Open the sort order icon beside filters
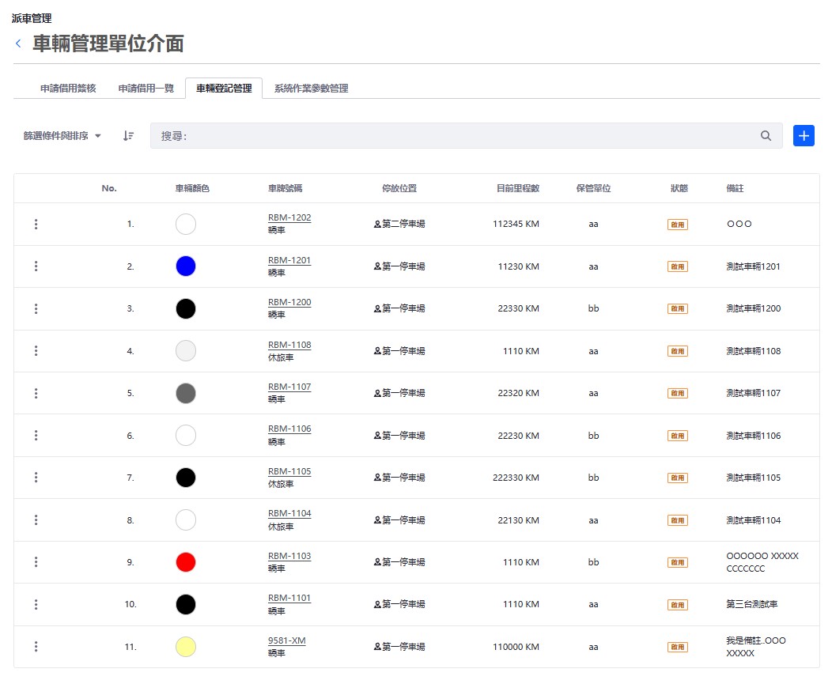The height and width of the screenshot is (680, 832). pyautogui.click(x=127, y=135)
